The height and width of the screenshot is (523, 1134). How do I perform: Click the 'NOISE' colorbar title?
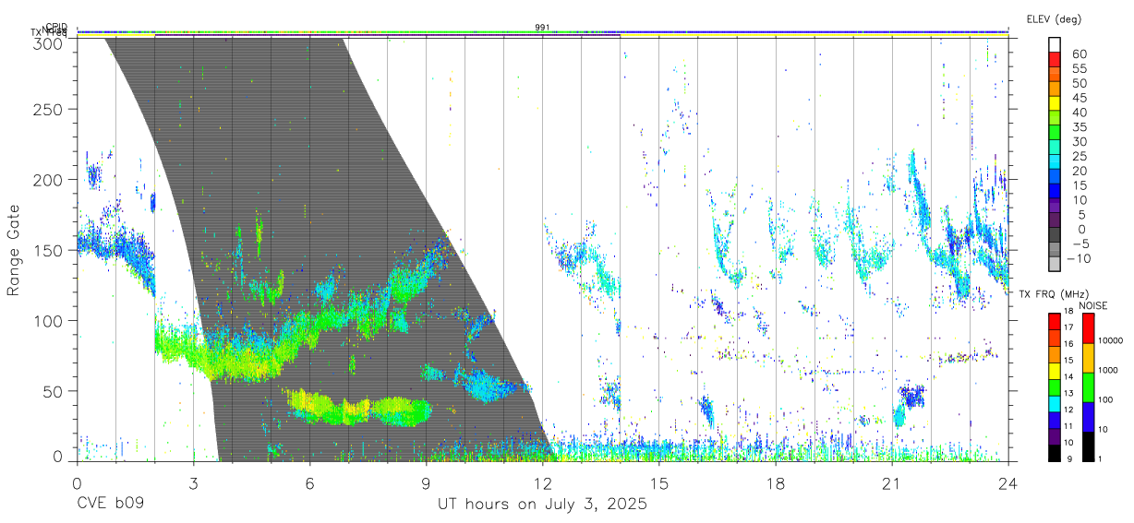pos(1092,305)
